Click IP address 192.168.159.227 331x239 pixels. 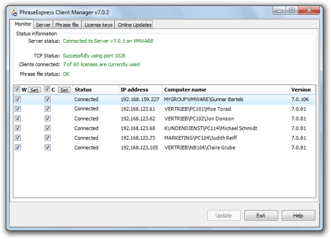(x=140, y=100)
